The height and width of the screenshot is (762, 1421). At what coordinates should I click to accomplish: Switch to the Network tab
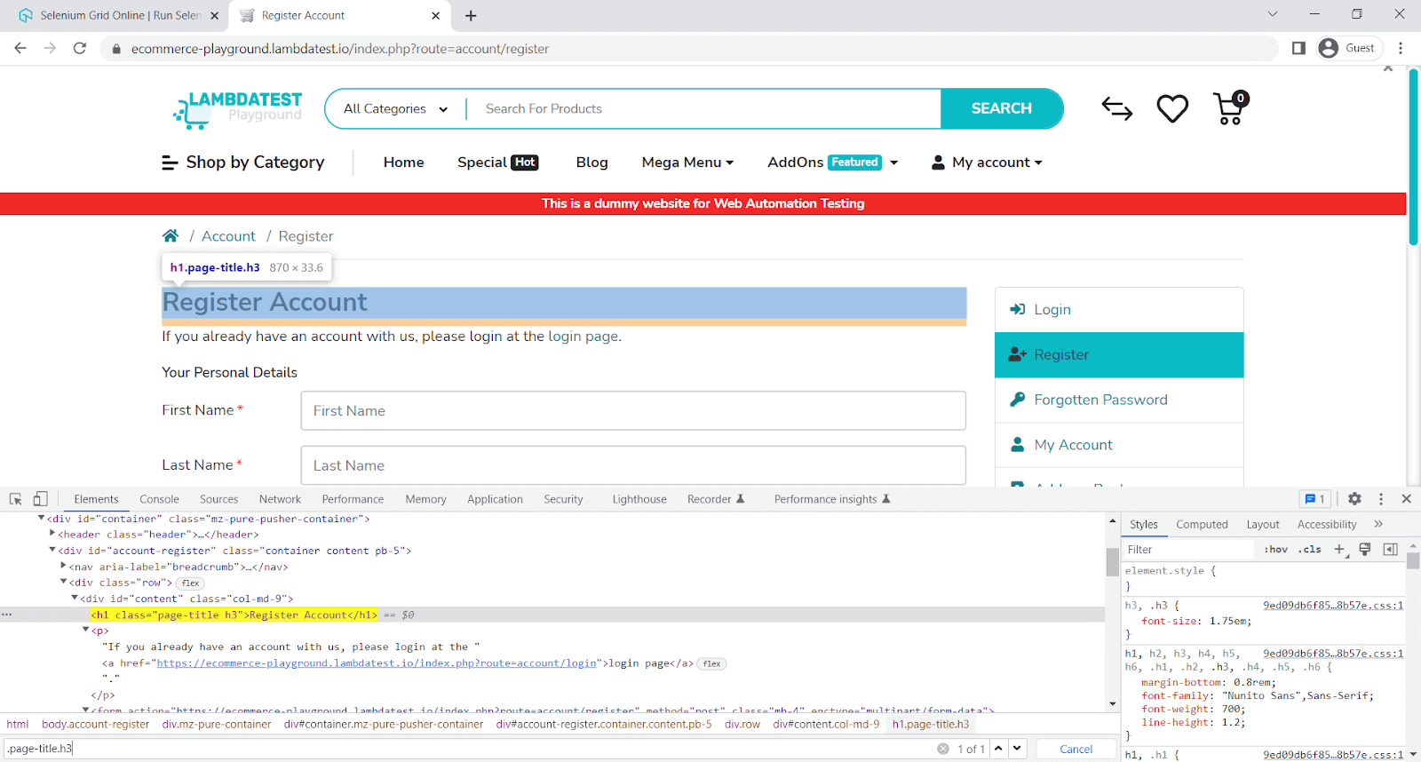280,499
